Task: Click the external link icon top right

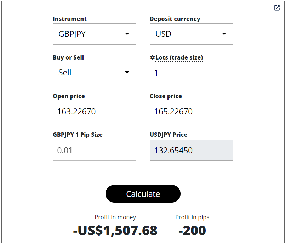Action: coord(277,7)
